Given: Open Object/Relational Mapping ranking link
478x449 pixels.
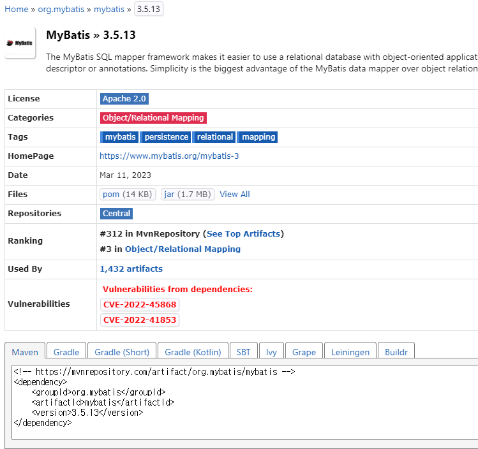Looking at the screenshot, I should coord(183,249).
